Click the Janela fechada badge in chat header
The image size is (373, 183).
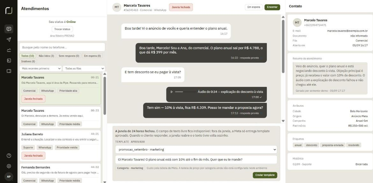click(181, 7)
